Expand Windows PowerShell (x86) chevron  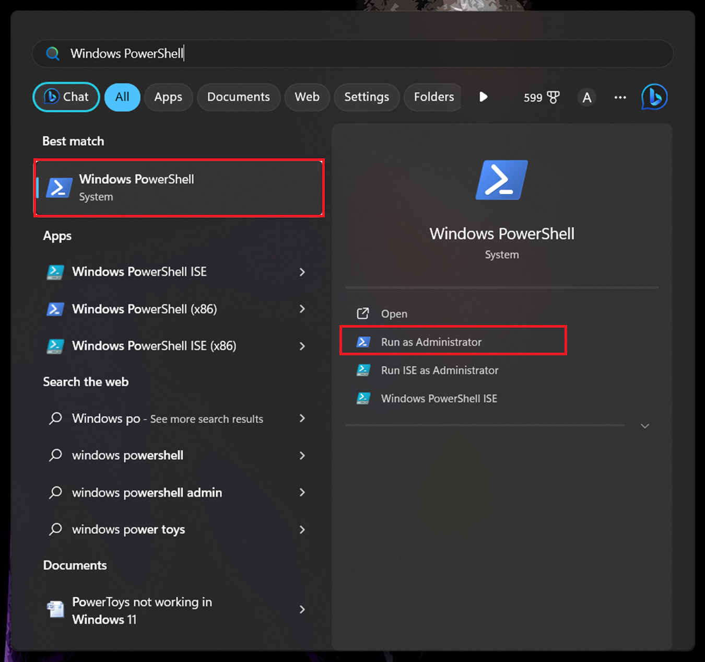[302, 309]
